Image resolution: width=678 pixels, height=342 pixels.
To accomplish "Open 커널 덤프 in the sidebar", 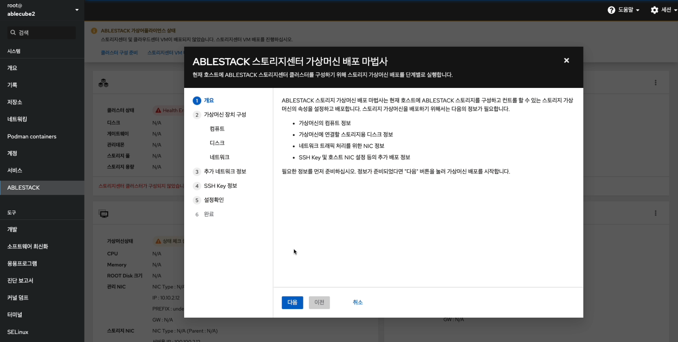I will click(42, 298).
